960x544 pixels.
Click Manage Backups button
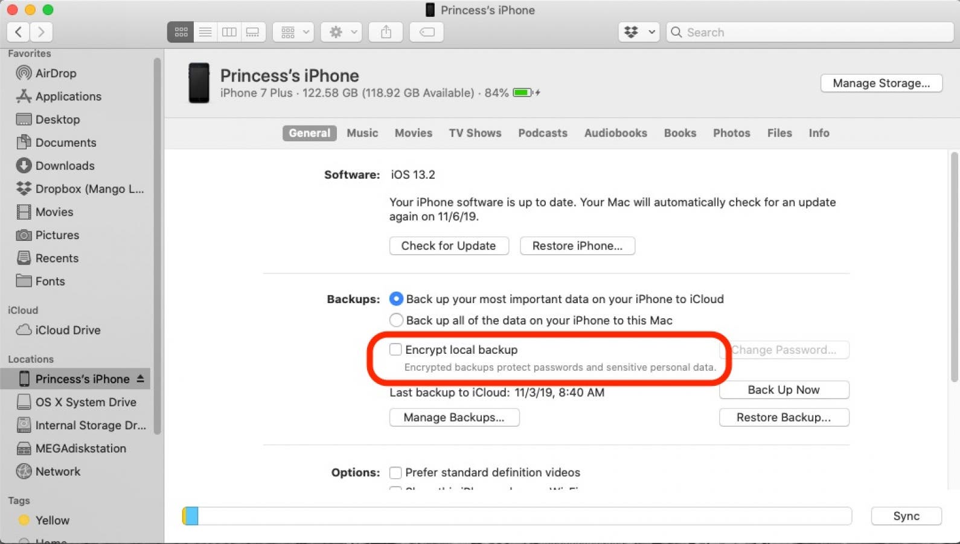454,417
